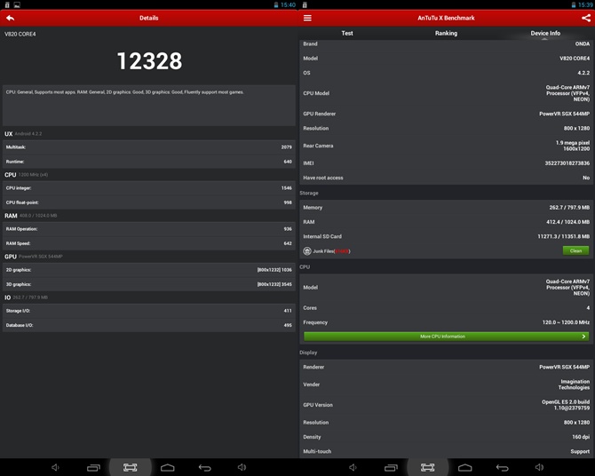Tap the first notification icon in left status bar

(7, 5)
